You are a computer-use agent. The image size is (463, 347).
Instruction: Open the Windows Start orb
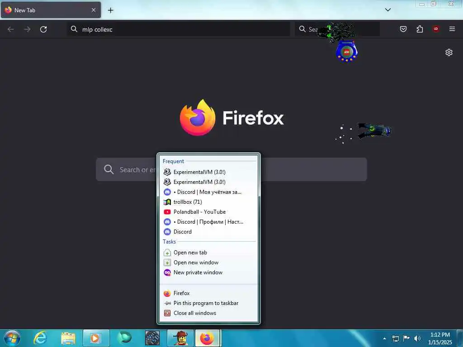pos(12,338)
